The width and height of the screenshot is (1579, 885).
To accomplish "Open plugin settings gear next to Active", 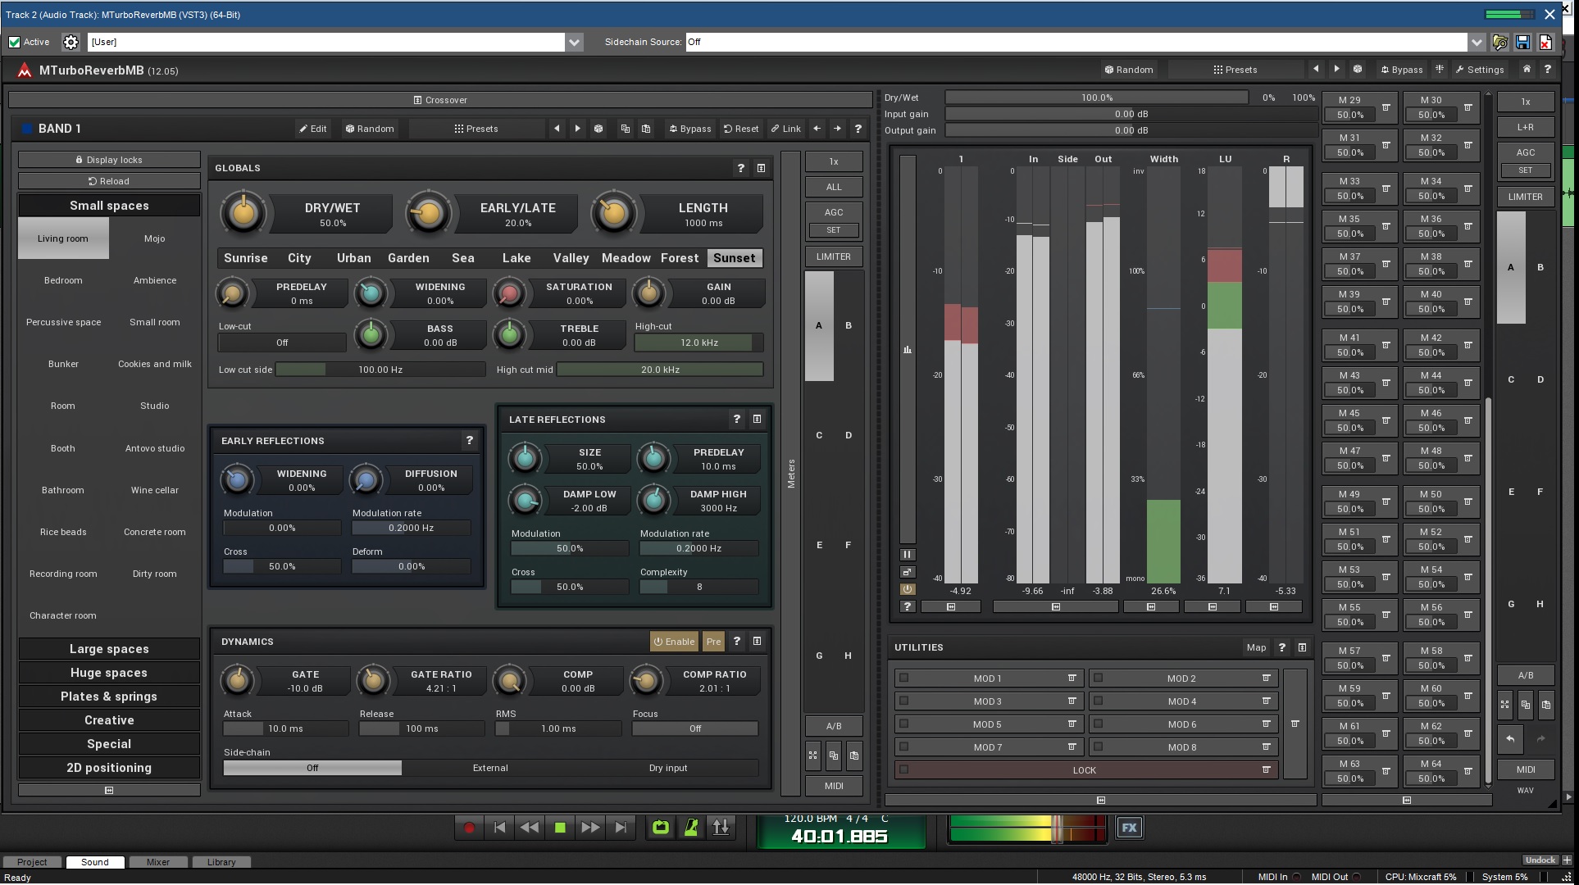I will [x=71, y=42].
